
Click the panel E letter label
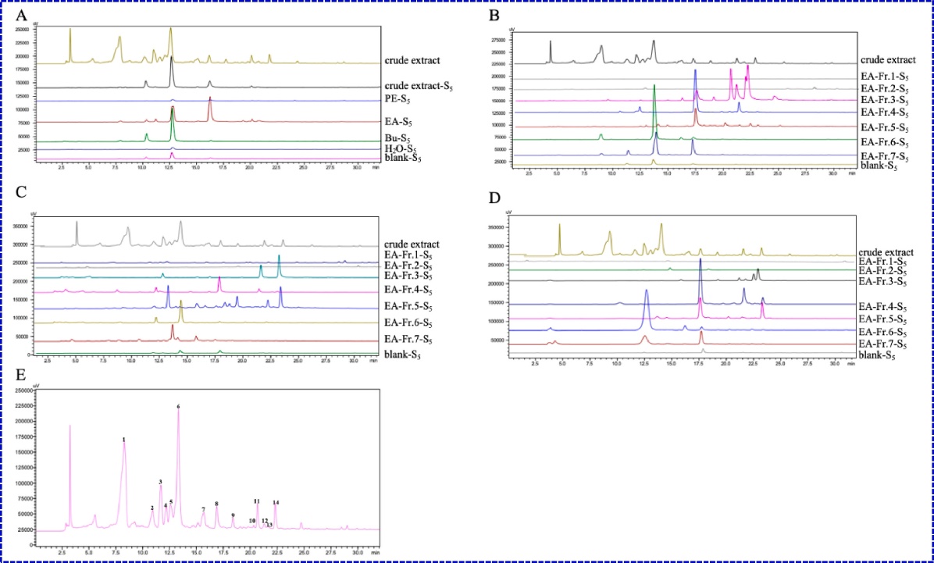[21, 376]
